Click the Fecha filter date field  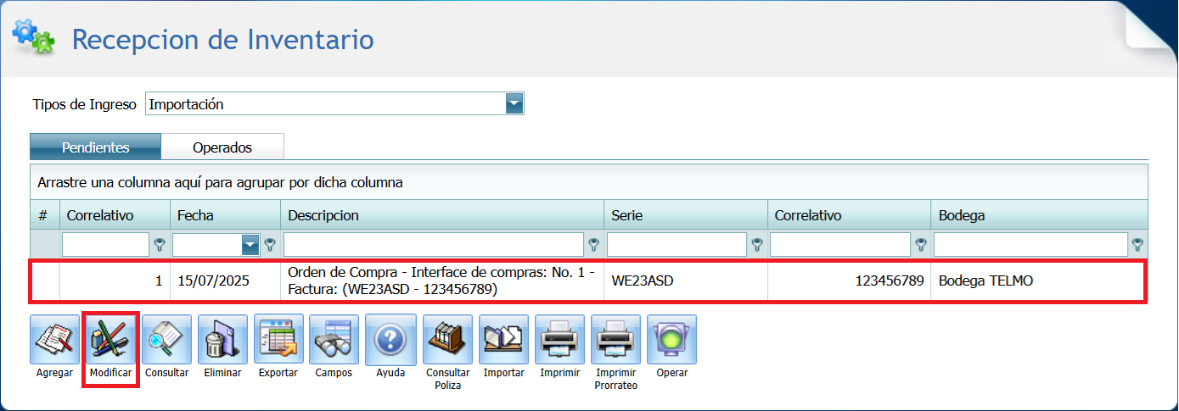208,244
